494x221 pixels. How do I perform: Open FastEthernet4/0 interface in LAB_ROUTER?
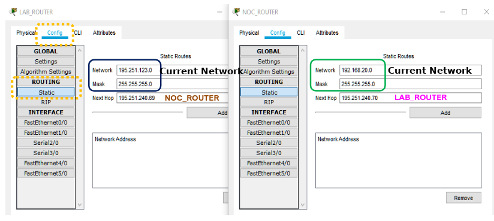click(x=46, y=163)
